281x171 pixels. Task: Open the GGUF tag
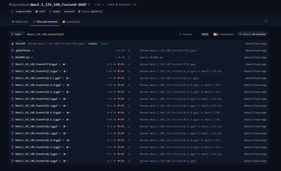(x=40, y=11)
